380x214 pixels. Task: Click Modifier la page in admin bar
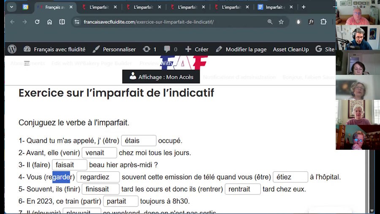[x=241, y=49]
